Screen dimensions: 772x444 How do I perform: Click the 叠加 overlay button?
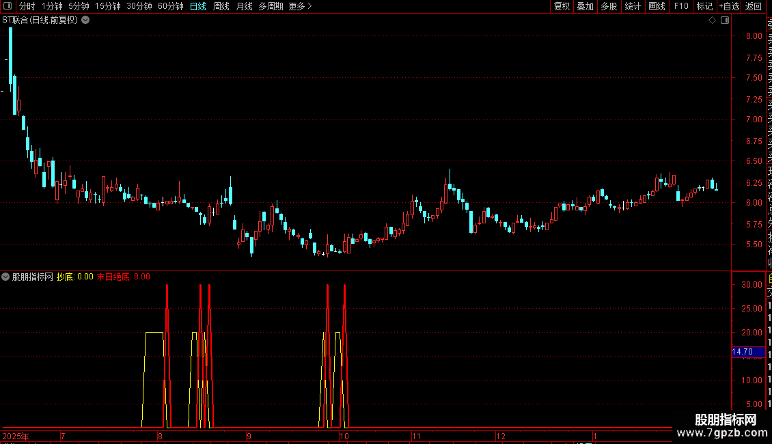(x=585, y=6)
